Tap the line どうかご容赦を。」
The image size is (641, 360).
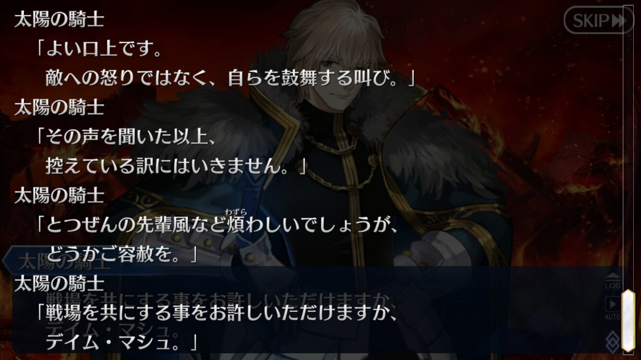(x=122, y=254)
